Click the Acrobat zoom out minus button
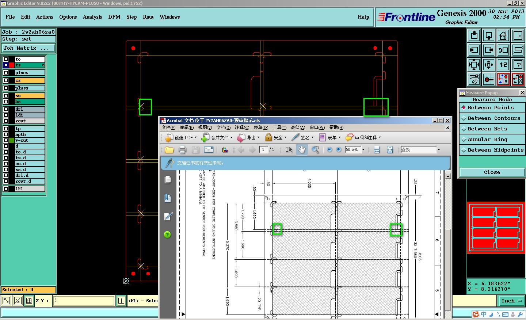Image resolution: width=526 pixels, height=320 pixels. [329, 150]
